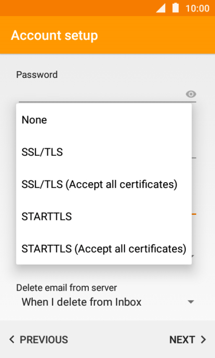215x358 pixels.
Task: Toggle password visibility eye icon
Action: click(191, 94)
